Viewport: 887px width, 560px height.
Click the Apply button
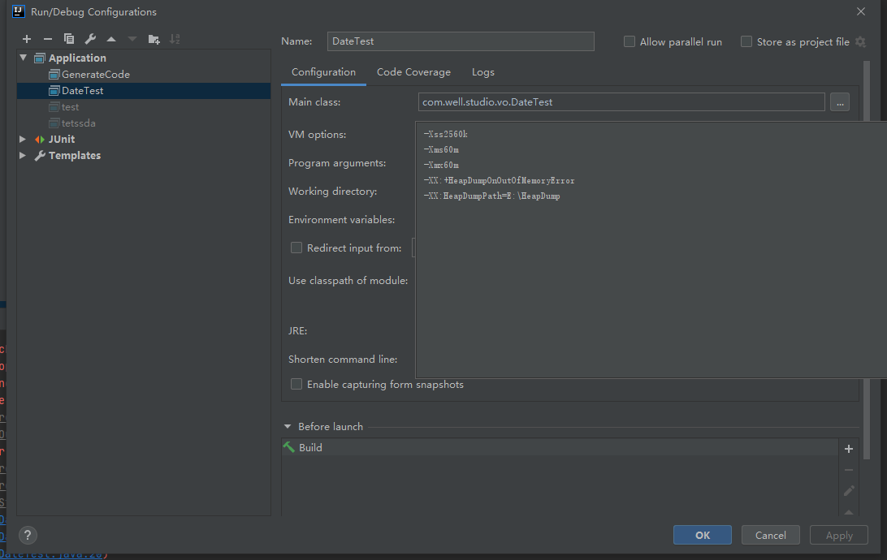839,535
